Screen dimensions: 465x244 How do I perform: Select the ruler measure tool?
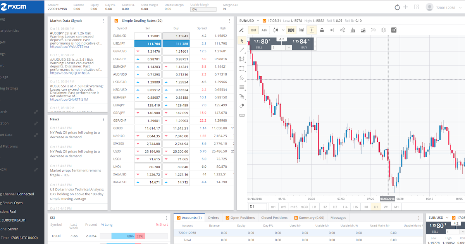click(242, 115)
